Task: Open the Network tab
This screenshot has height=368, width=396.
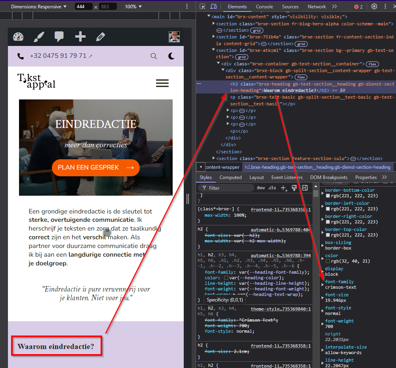Action: click(317, 7)
